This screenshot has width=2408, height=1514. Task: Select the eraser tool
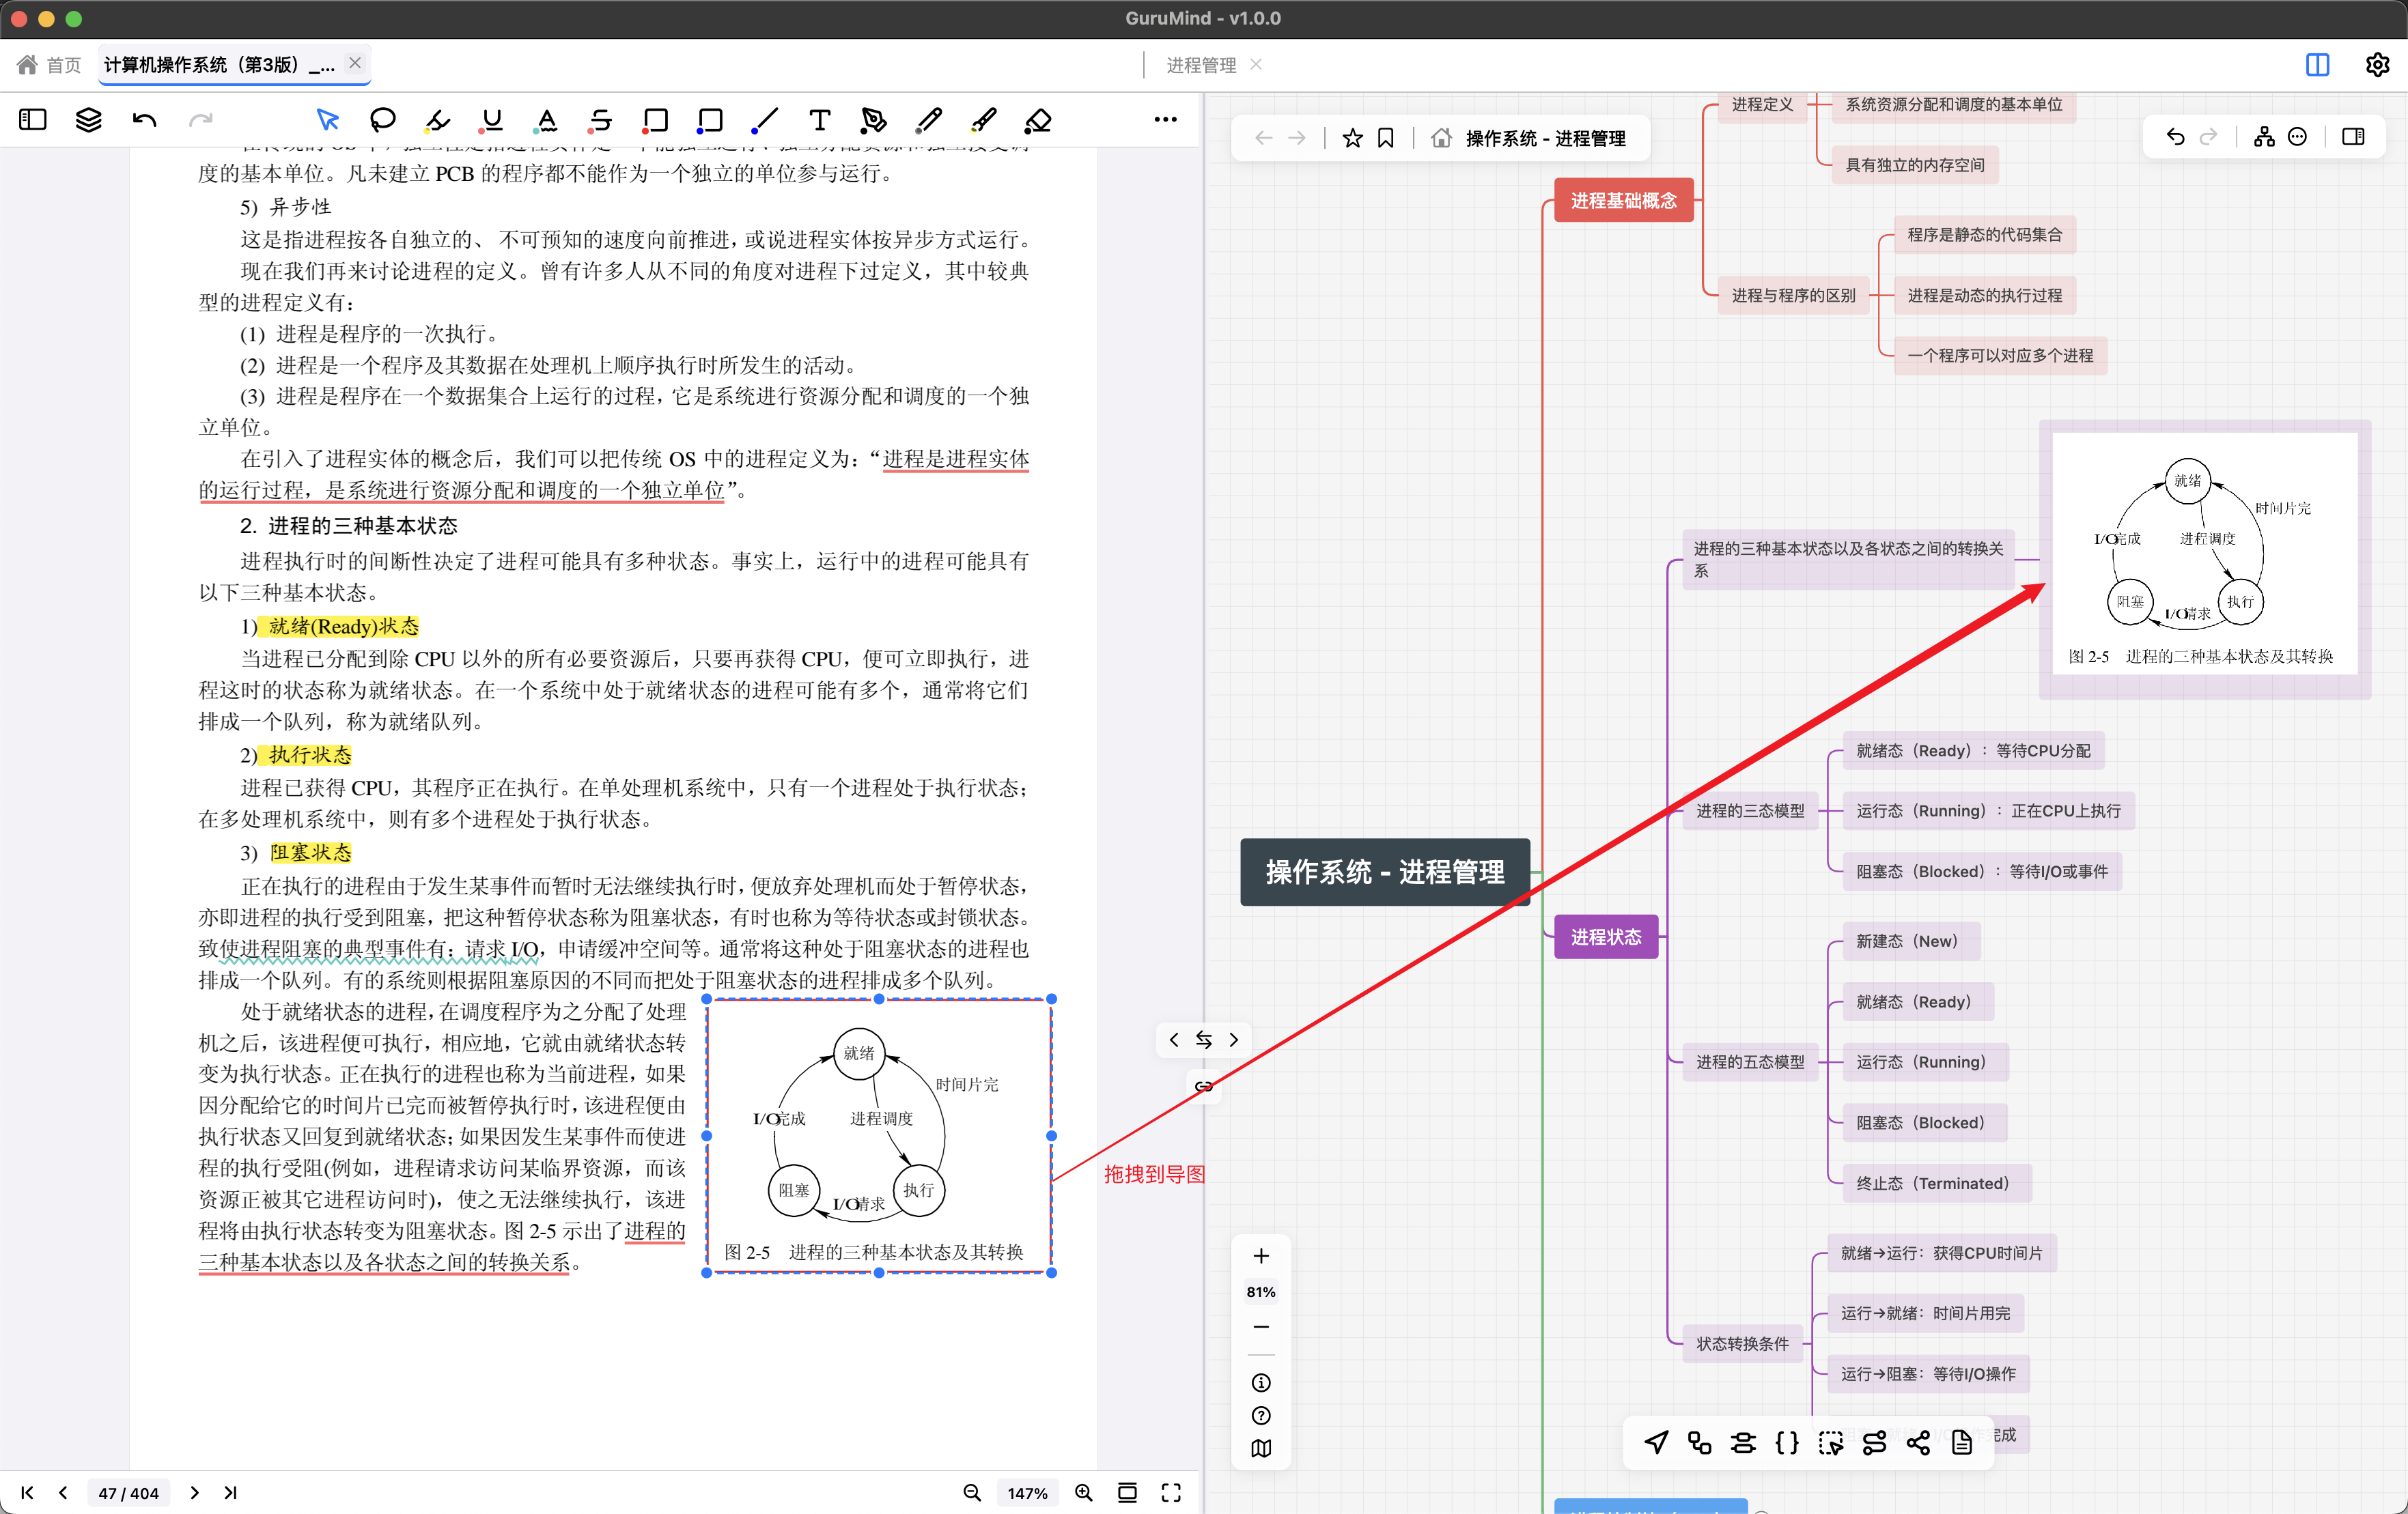[x=1038, y=120]
